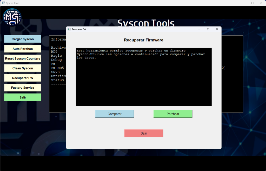Screen dimensions: 266x171
Task: Minimize the Recuperar FW dialog
Action: click(x=199, y=29)
